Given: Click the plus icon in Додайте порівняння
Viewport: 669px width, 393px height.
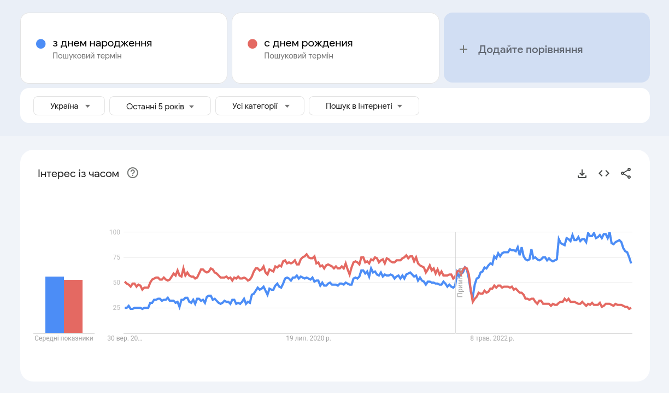Looking at the screenshot, I should [x=463, y=49].
